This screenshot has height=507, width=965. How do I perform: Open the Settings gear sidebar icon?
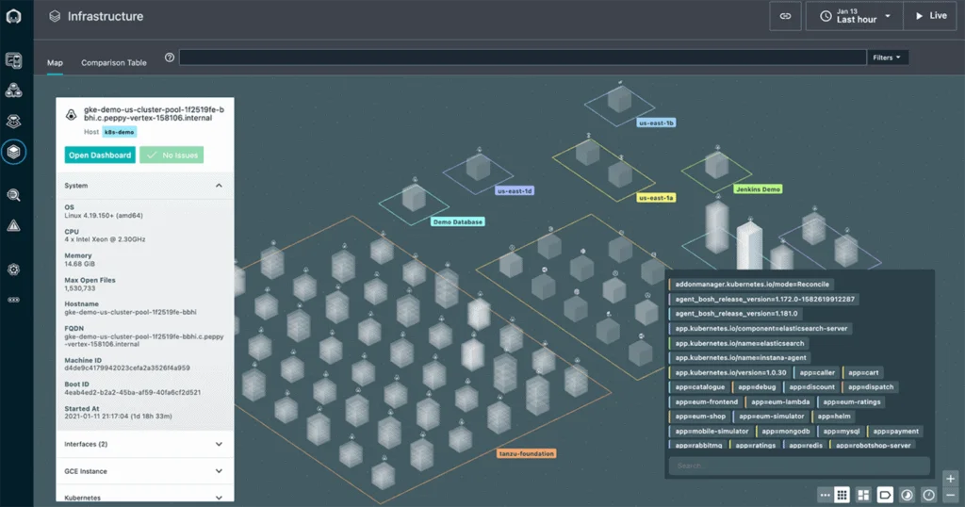[13, 270]
